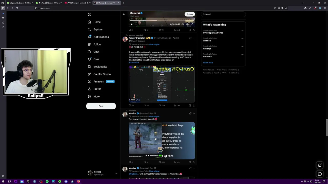Reply to TotalnyChampion post with 29 replies
This screenshot has height=184, width=328.
point(131,106)
